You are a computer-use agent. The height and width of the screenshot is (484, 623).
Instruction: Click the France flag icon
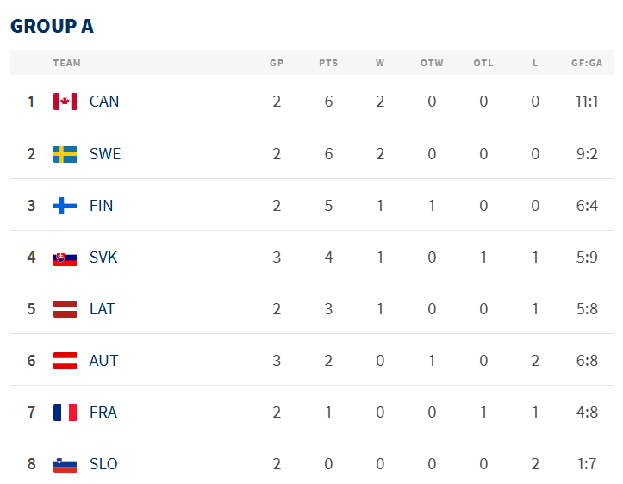[65, 413]
